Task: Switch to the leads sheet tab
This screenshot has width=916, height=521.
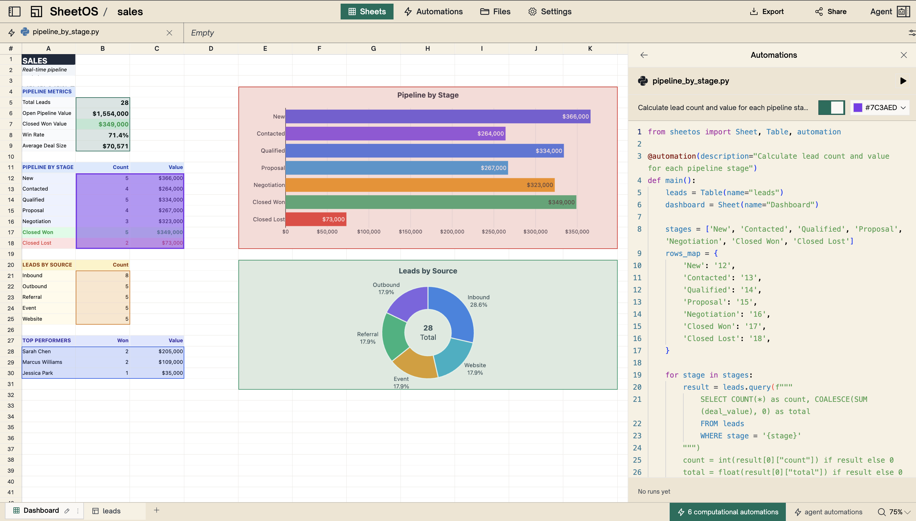Action: click(111, 511)
